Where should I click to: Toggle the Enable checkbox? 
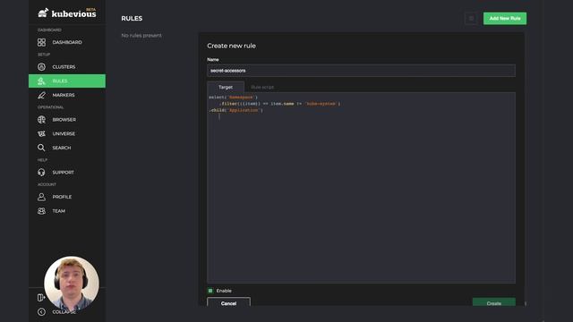pyautogui.click(x=210, y=291)
